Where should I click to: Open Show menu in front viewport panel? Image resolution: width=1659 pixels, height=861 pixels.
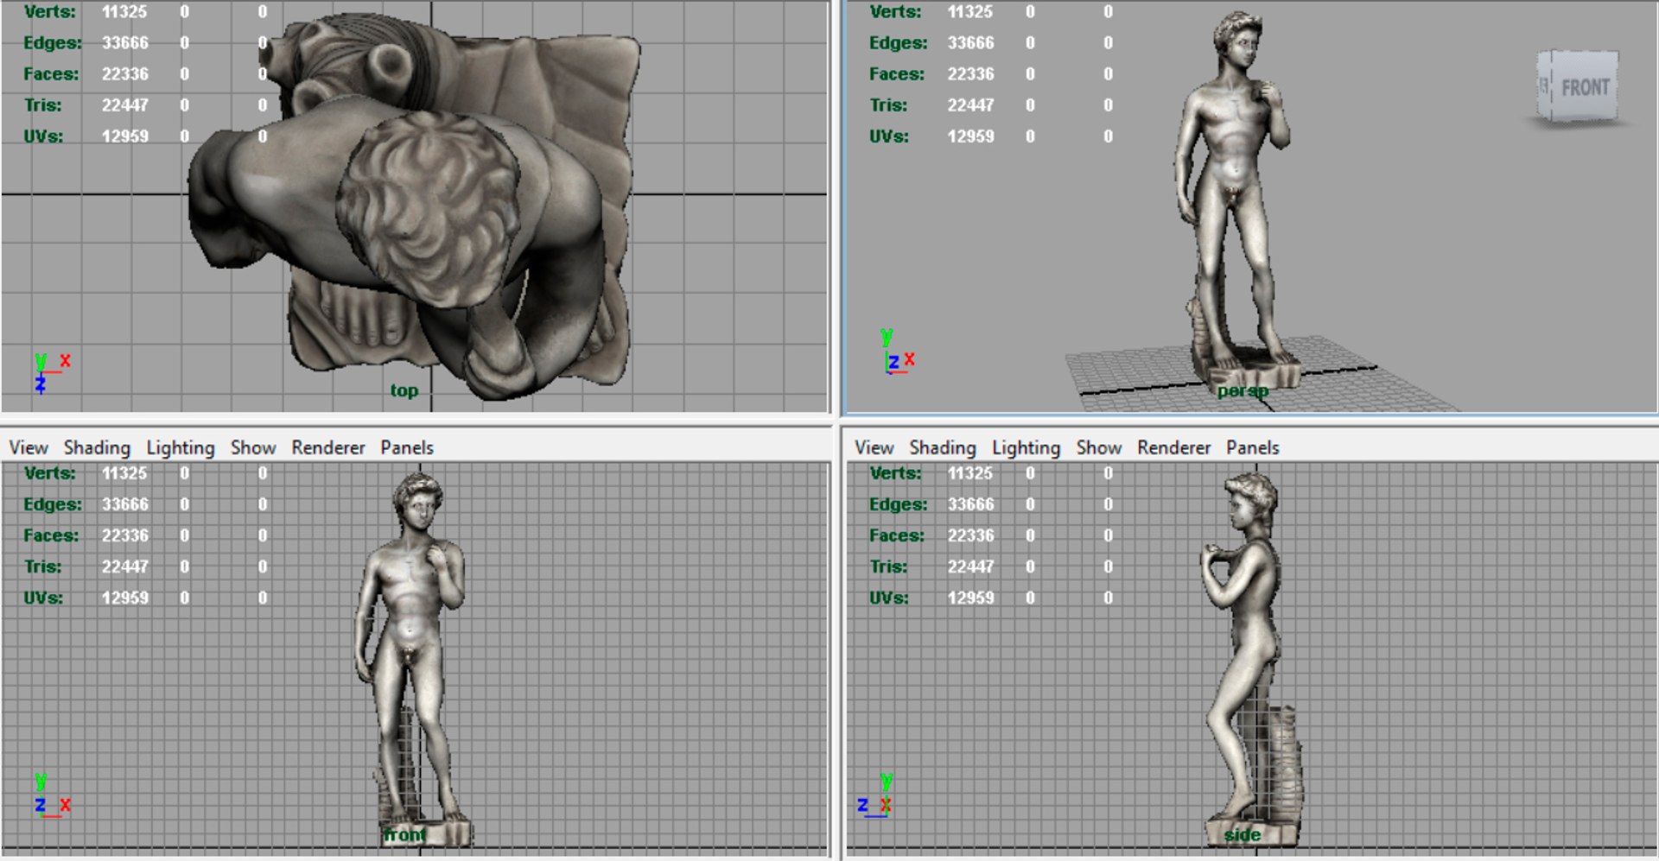point(253,447)
